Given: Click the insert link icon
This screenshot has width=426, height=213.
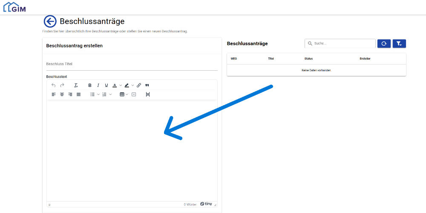Looking at the screenshot, I should (139, 85).
